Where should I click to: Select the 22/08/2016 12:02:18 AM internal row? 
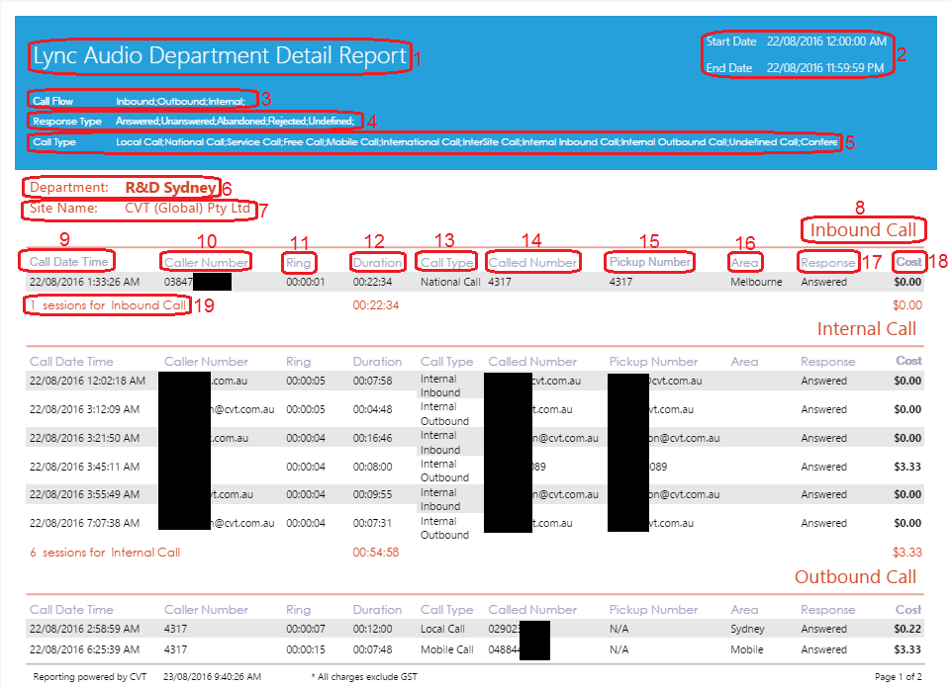pos(475,381)
